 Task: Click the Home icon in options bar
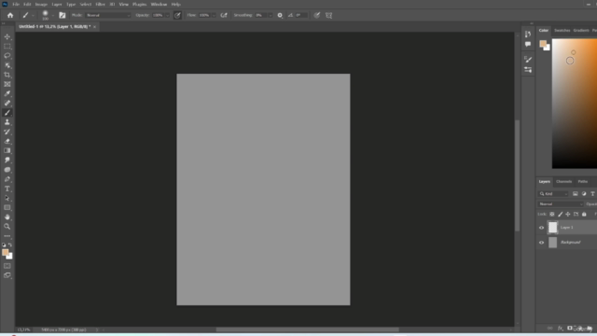(10, 15)
